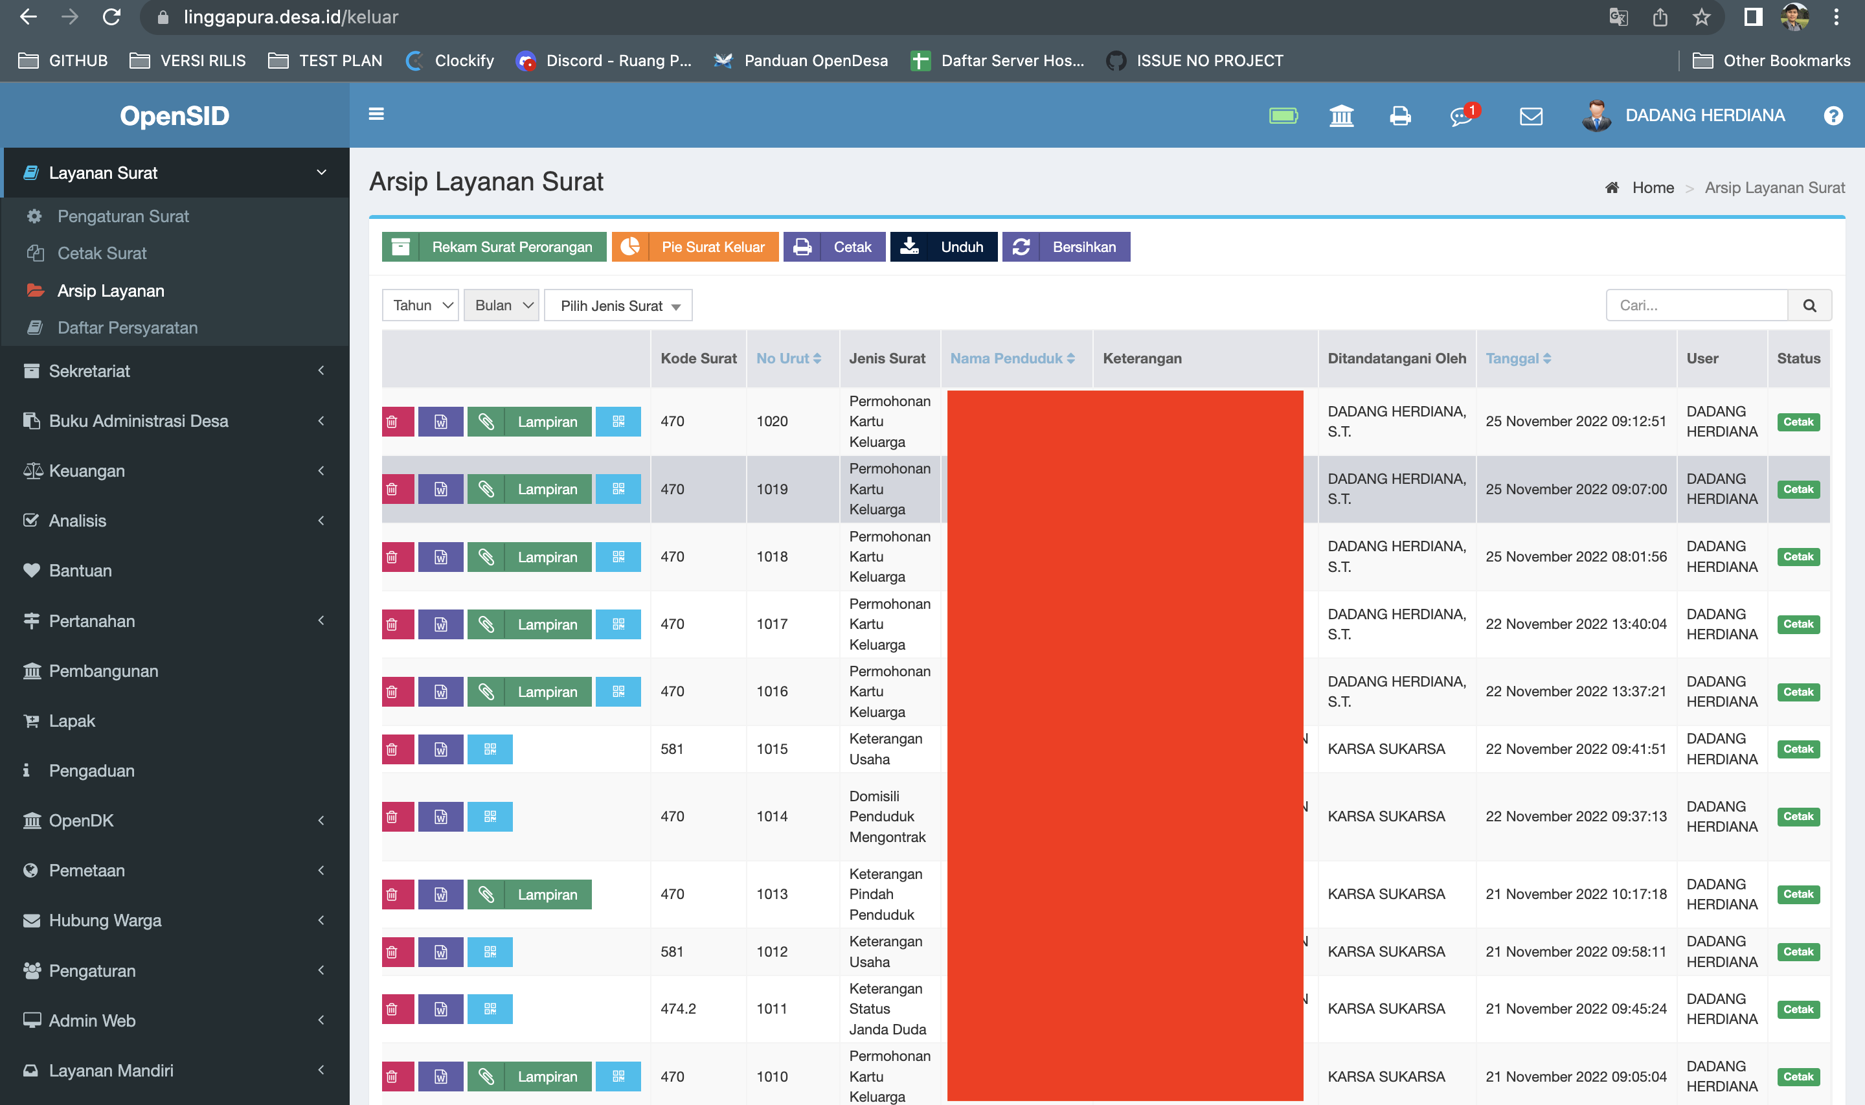Click the envelope icon in the header
This screenshot has height=1105, width=1865.
(x=1530, y=116)
